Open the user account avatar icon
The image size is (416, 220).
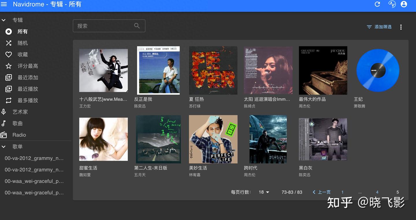coord(404,4)
